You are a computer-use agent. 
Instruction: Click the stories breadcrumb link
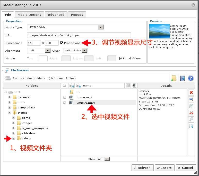(28, 78)
